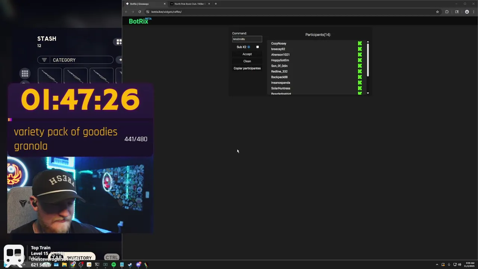478x269 pixels.
Task: Click the Kick icon next to Son_0f_0din
Action: (x=360, y=66)
